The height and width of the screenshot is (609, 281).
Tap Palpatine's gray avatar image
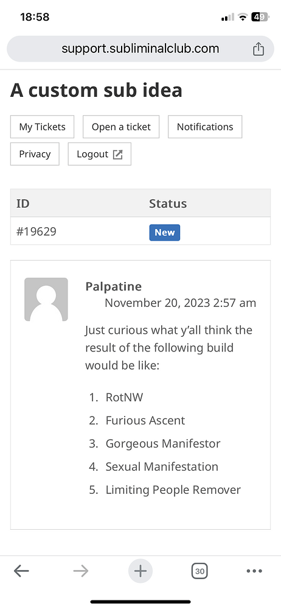[46, 300]
